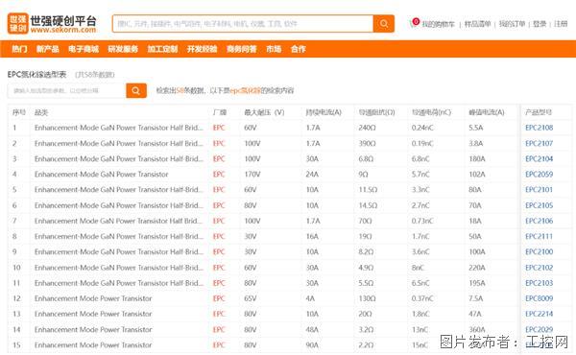
Task: Open the 合作 menu
Action: pyautogui.click(x=298, y=49)
